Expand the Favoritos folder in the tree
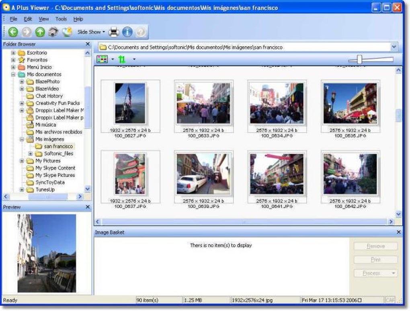Image resolution: width=410 pixels, height=311 pixels. pos(12,59)
